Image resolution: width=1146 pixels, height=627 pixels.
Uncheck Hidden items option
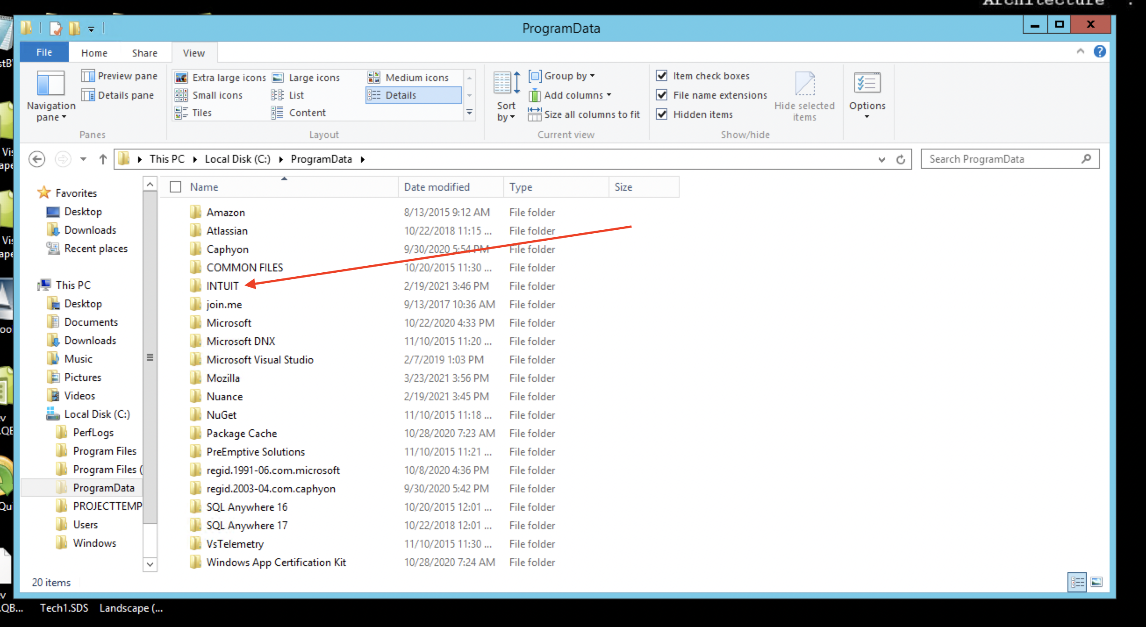(662, 114)
